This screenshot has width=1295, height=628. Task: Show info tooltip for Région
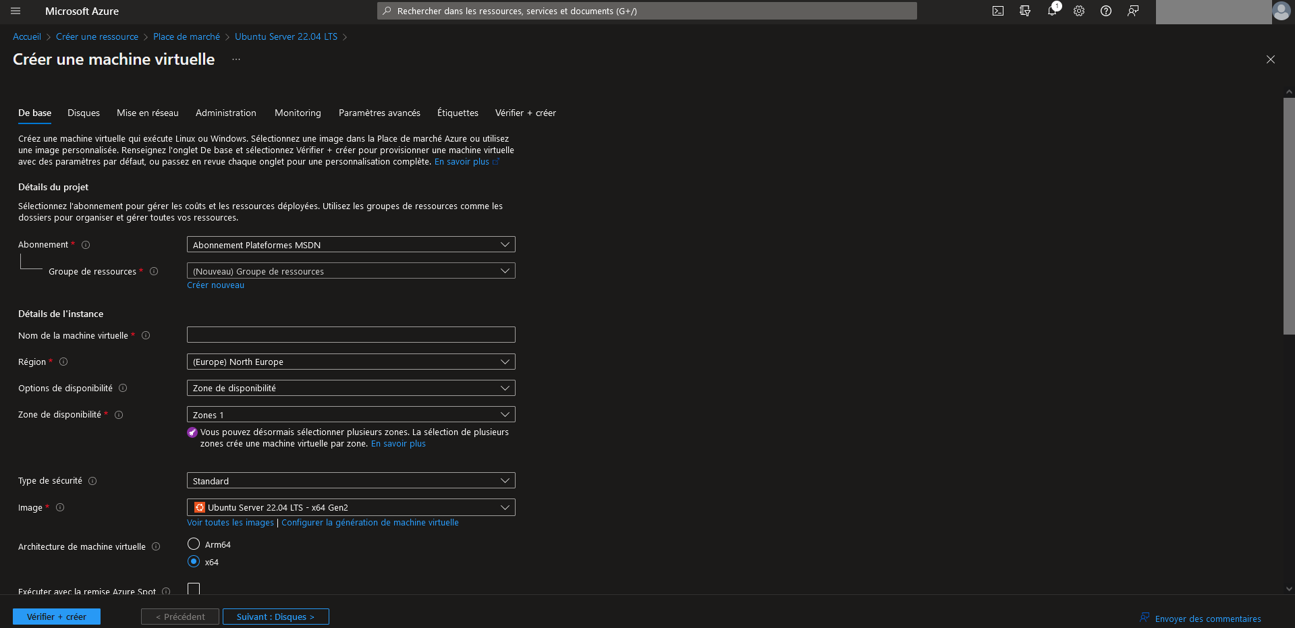click(63, 362)
